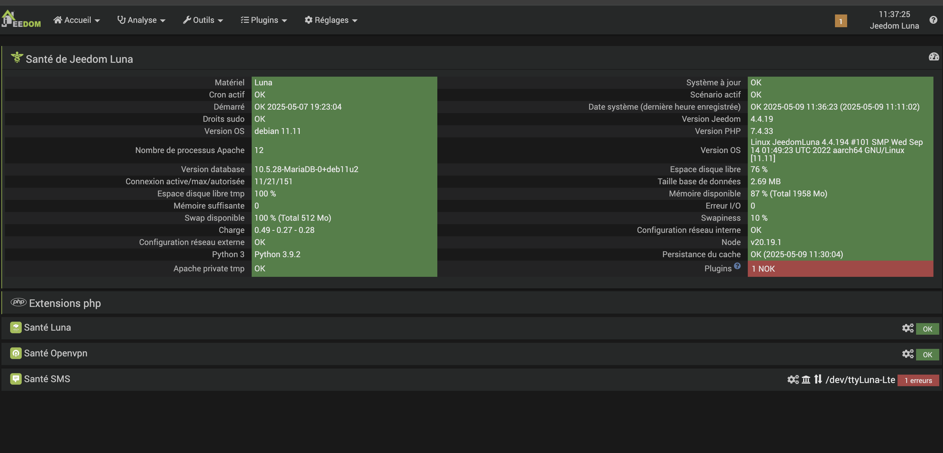The height and width of the screenshot is (453, 943).
Task: Click the stethoscope icon in Analyse menu
Action: 121,20
